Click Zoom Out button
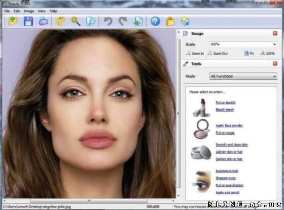 218,53
